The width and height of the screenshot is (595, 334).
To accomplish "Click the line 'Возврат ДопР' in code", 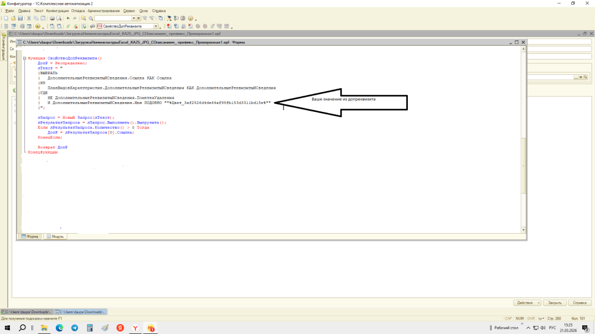I will (52, 147).
